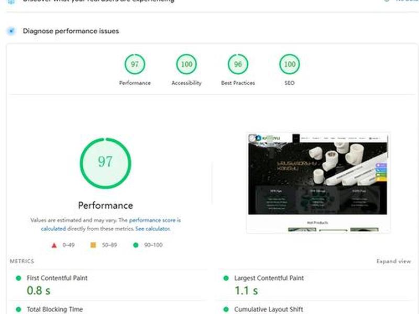Click the green dot beside Total Blocking Time

[x=18, y=309]
